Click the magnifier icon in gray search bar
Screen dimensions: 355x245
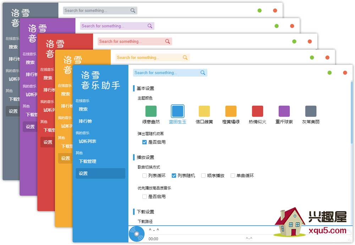pos(133,11)
